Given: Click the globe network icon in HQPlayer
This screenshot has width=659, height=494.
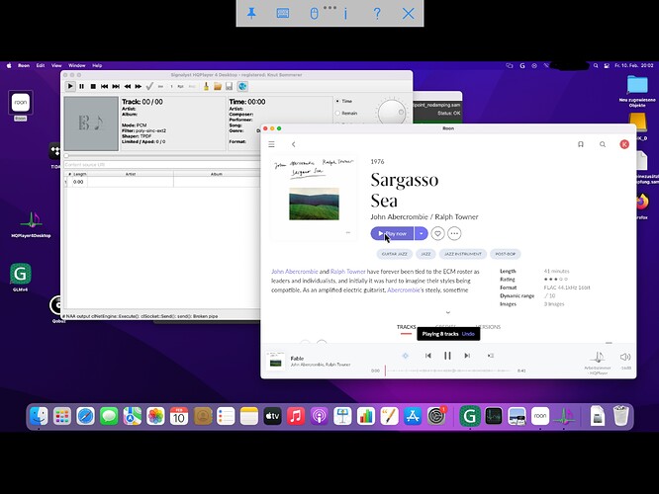Looking at the screenshot, I should (242, 87).
